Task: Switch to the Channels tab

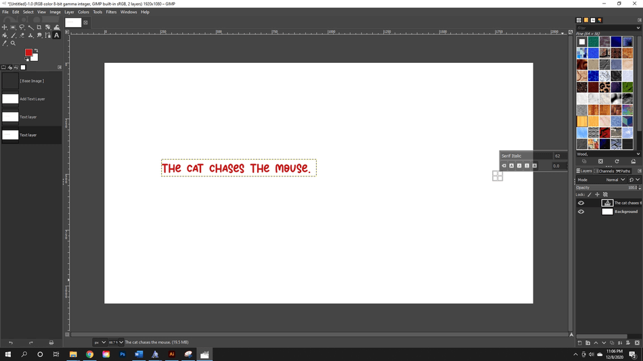Action: point(604,171)
